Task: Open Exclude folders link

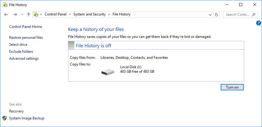Action: point(21,52)
